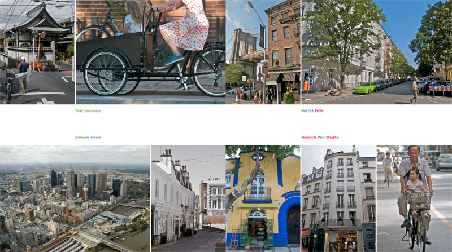The image size is (452, 252).
Task: View the Berlin tree-lined street photo
Action: [376, 52]
